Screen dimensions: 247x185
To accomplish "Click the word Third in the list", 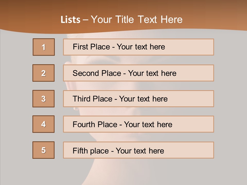I will pos(81,99).
